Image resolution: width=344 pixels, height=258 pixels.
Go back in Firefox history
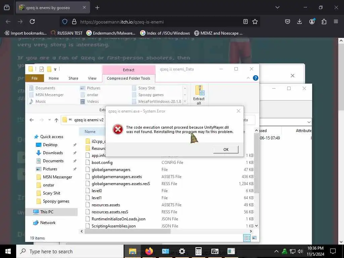[8, 21]
